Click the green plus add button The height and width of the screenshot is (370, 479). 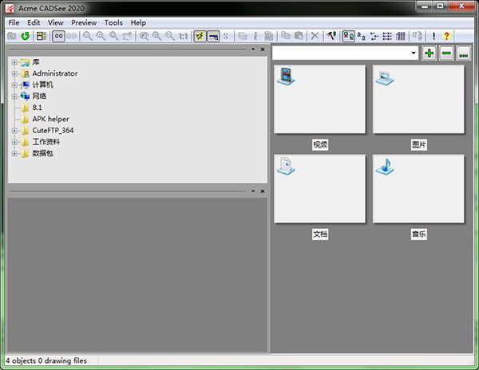click(x=430, y=53)
